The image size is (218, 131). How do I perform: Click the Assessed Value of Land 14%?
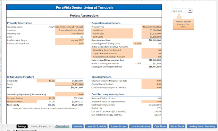click(x=159, y=98)
